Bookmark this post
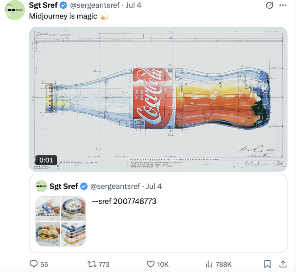296x272 pixels. coord(267,264)
